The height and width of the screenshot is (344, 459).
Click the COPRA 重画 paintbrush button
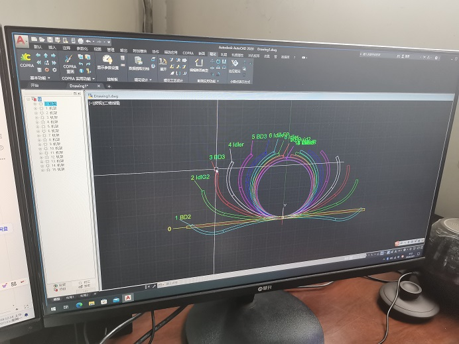[x=70, y=64]
